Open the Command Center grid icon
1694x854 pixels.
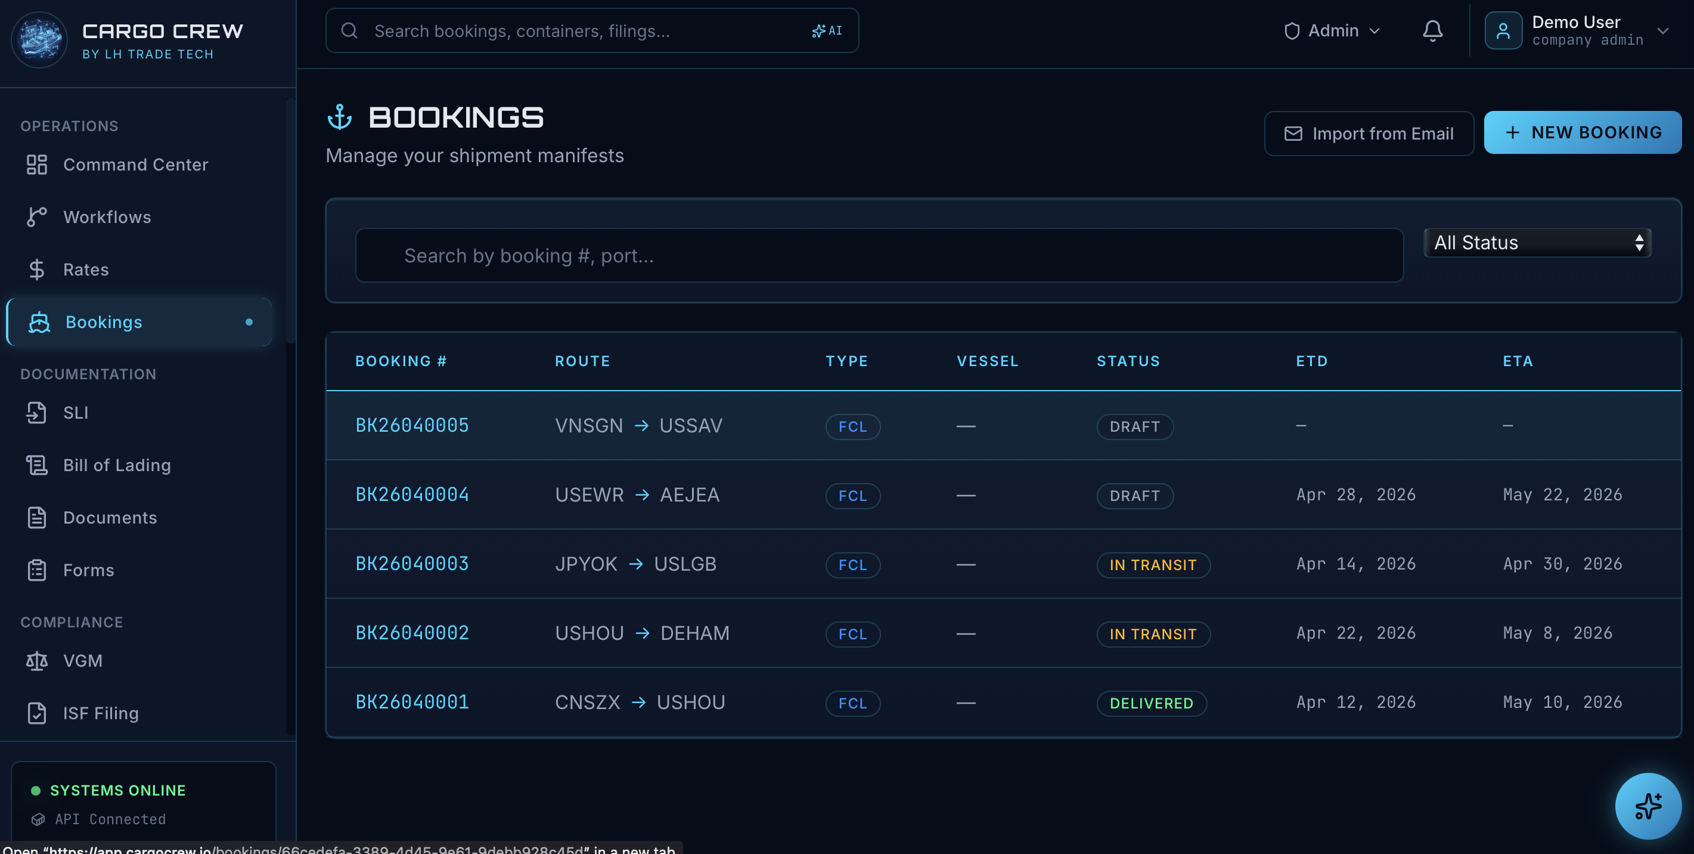[x=37, y=165]
